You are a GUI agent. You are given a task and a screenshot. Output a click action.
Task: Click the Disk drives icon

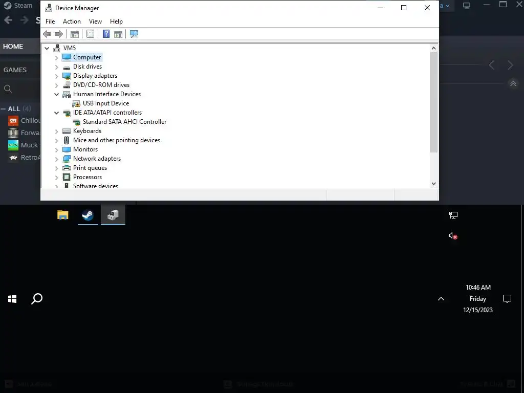(x=67, y=67)
